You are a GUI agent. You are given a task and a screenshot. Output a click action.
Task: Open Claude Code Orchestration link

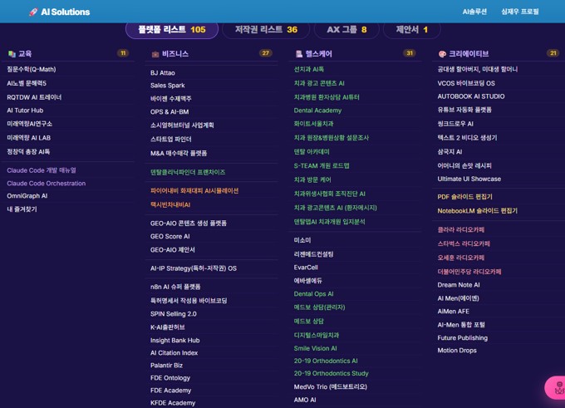[47, 183]
